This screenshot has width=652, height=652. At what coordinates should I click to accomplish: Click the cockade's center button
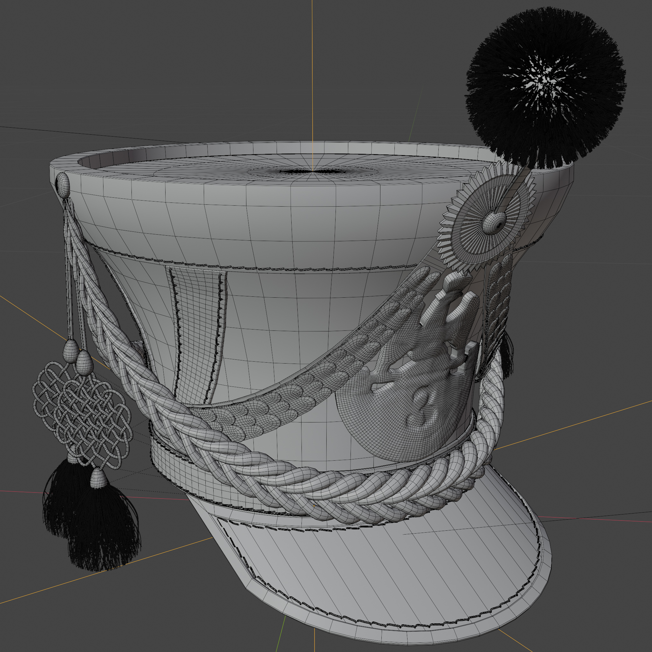click(x=494, y=223)
